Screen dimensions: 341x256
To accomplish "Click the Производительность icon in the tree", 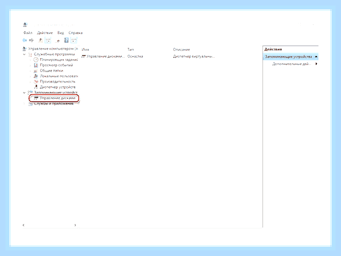I will coord(36,82).
